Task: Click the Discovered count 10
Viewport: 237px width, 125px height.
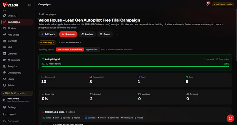Action: click(44, 82)
